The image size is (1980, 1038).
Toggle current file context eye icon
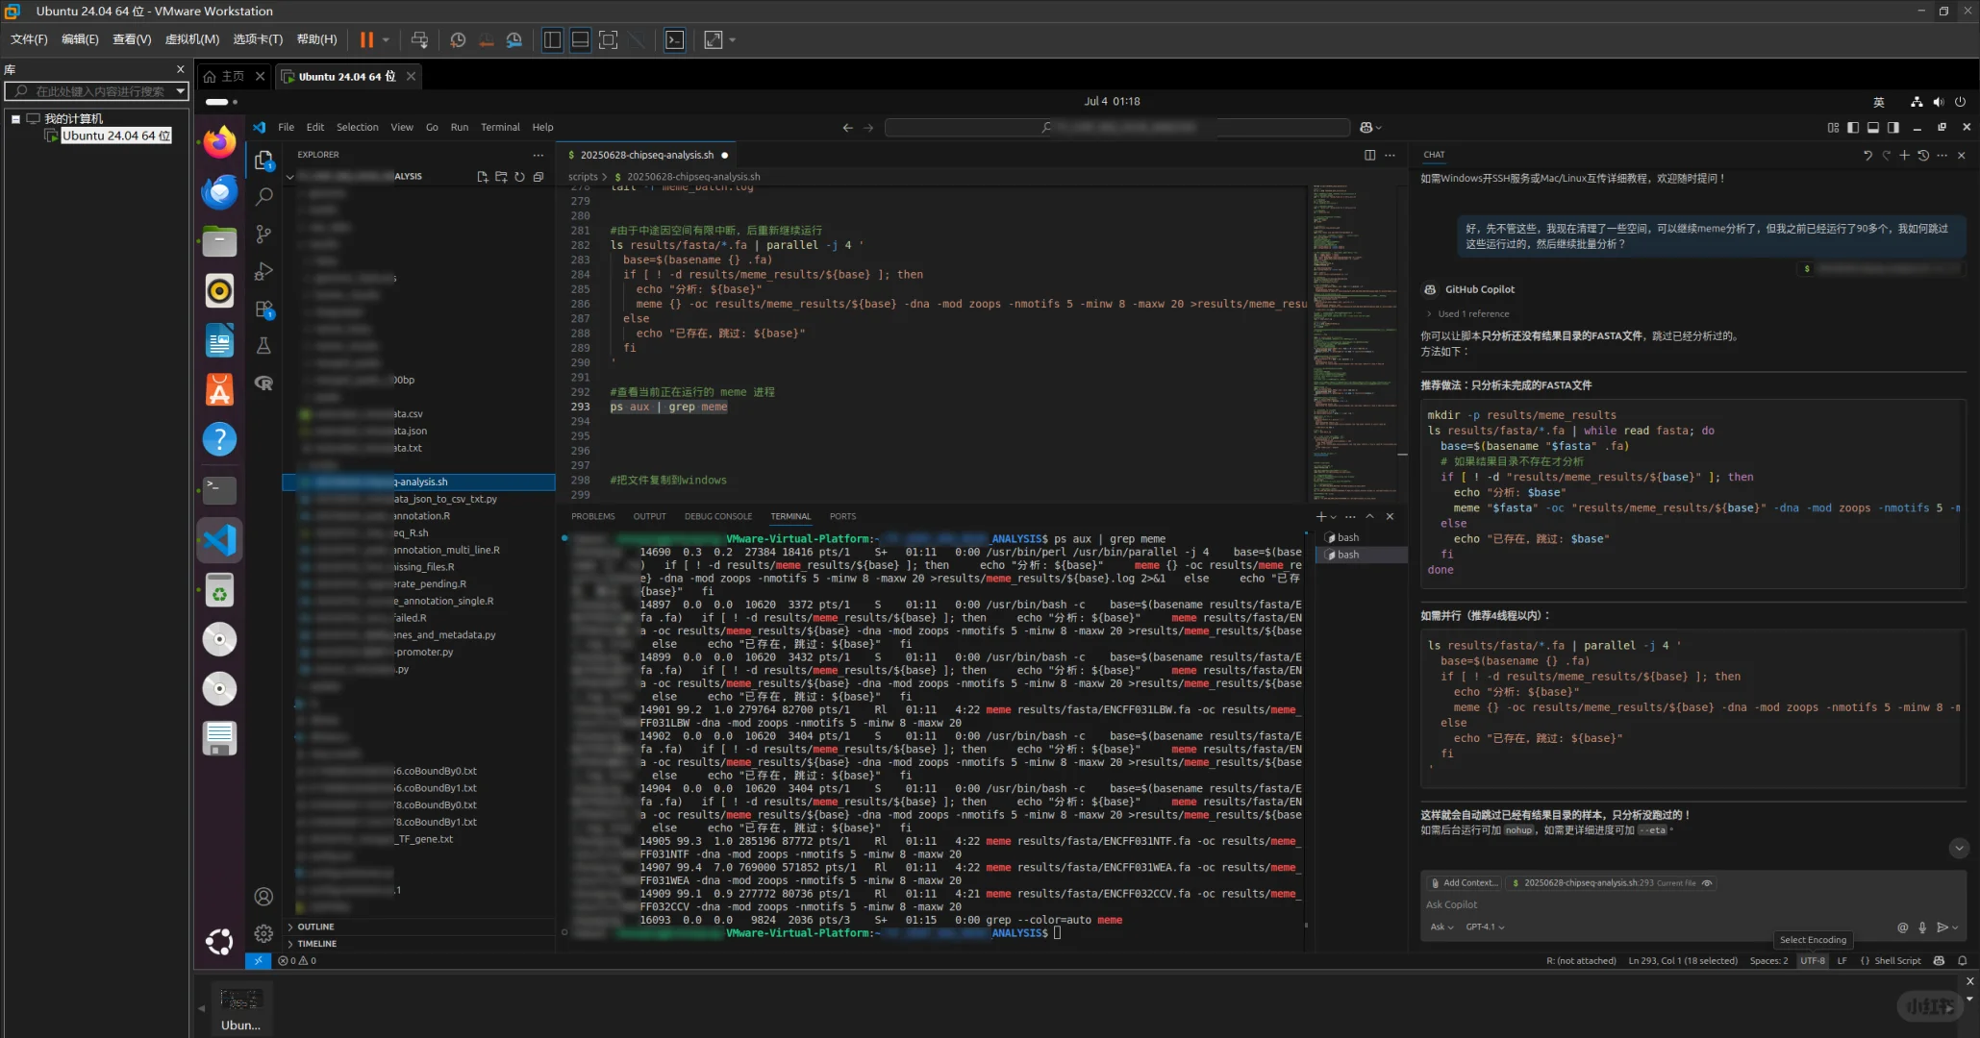1707,883
